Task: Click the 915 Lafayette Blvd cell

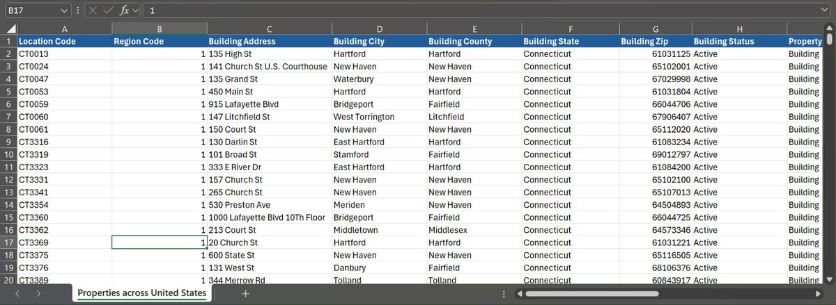Action: click(x=269, y=104)
